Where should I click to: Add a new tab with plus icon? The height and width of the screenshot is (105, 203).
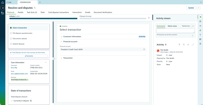(x=40, y=2)
